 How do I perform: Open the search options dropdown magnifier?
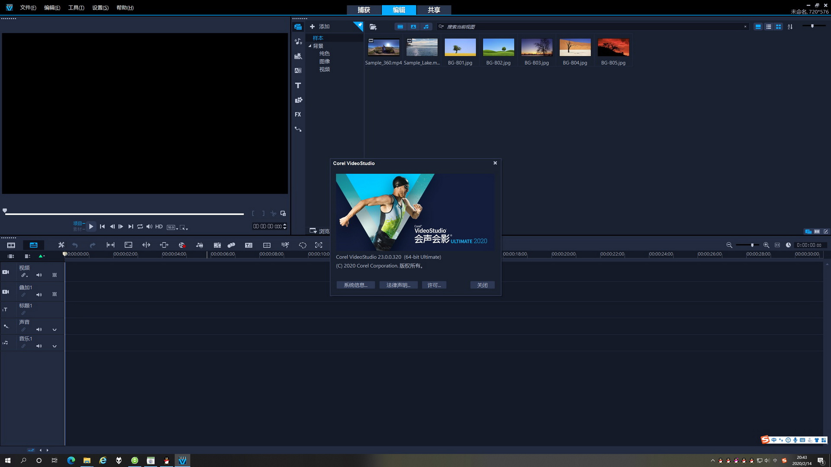click(x=441, y=27)
